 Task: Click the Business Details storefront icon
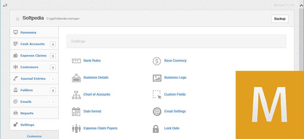[76, 78]
